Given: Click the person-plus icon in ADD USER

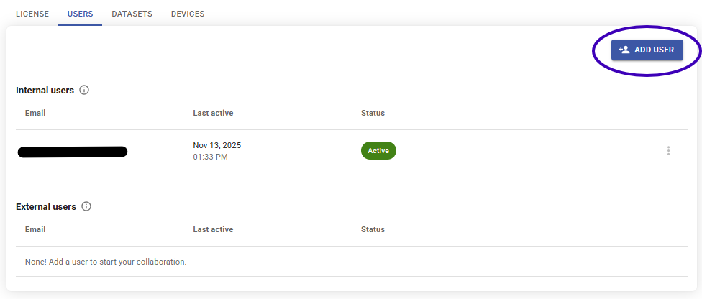Looking at the screenshot, I should point(624,50).
